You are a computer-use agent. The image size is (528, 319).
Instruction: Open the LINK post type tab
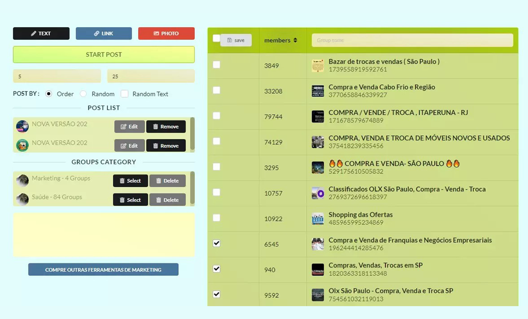point(104,33)
